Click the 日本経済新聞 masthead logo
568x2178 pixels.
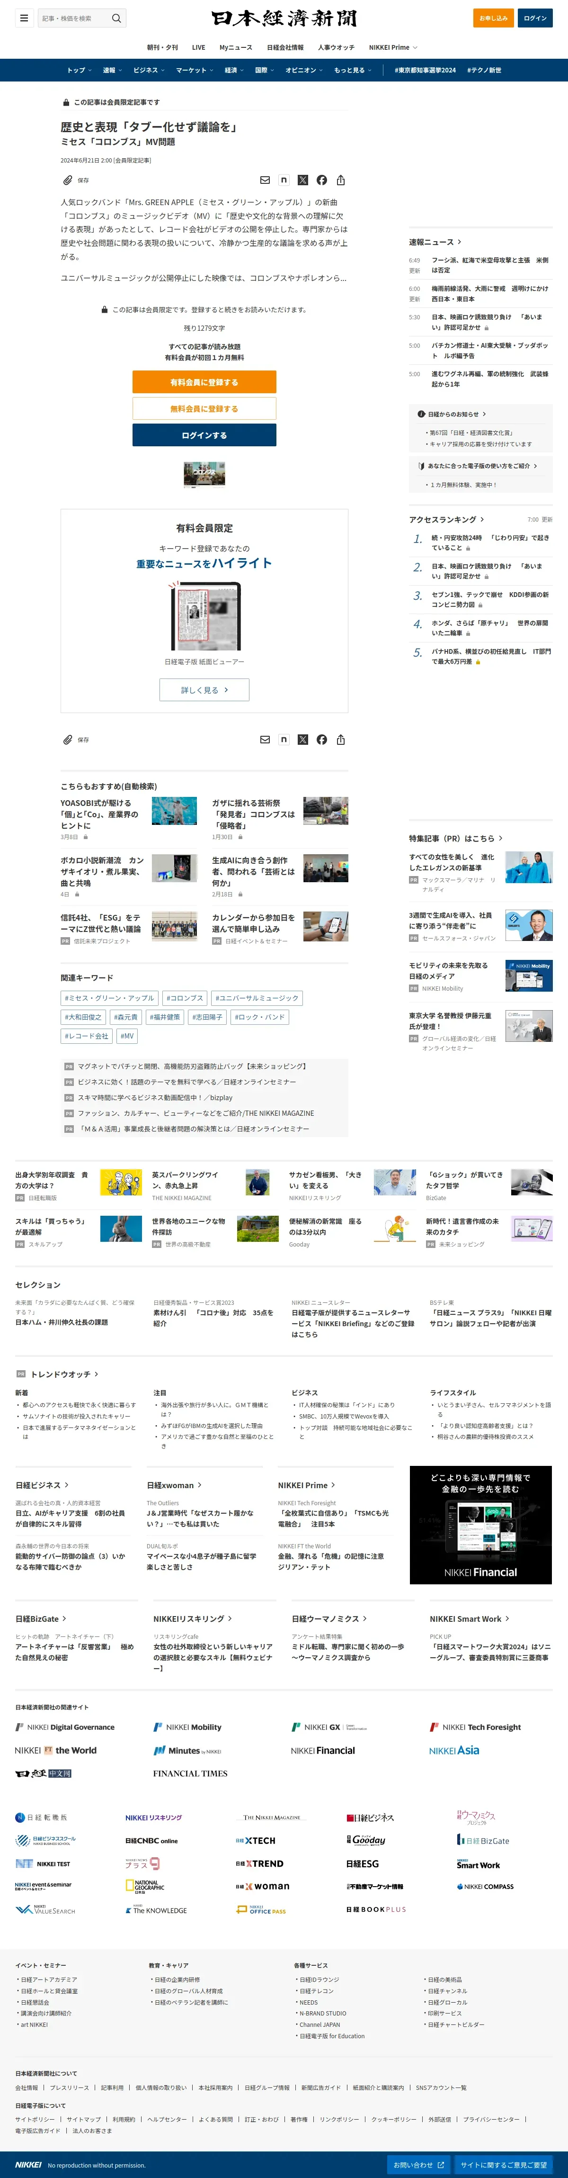[284, 18]
